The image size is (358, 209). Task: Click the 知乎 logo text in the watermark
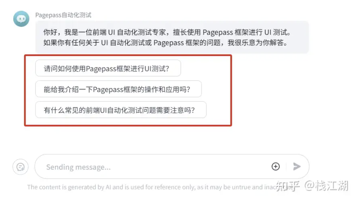288,186
